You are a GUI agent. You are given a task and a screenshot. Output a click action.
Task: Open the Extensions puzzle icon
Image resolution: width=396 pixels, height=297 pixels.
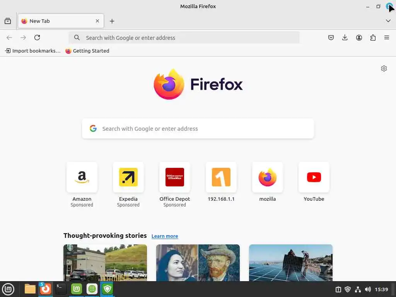pyautogui.click(x=373, y=38)
